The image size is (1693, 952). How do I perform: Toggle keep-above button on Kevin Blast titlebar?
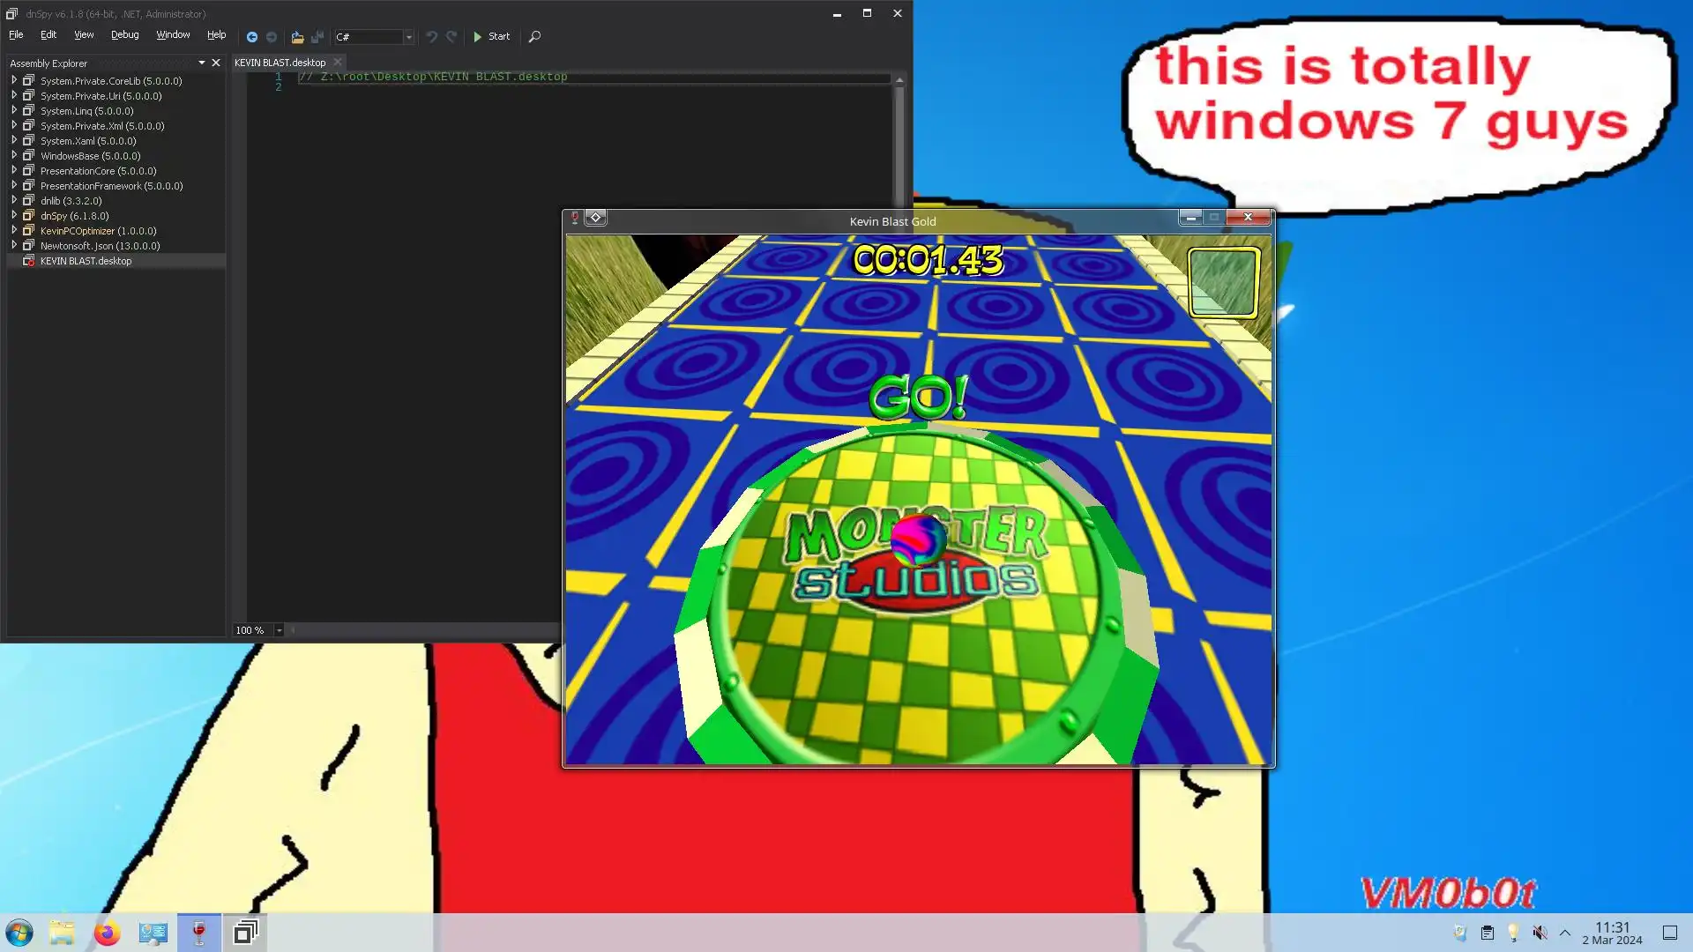coord(596,218)
